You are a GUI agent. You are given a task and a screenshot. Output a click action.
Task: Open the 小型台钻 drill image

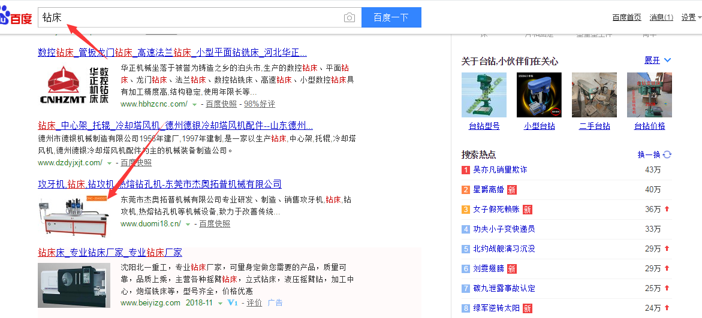click(x=539, y=95)
